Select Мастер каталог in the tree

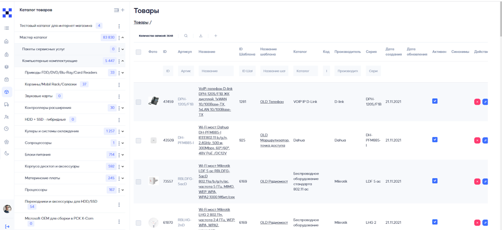pos(33,37)
